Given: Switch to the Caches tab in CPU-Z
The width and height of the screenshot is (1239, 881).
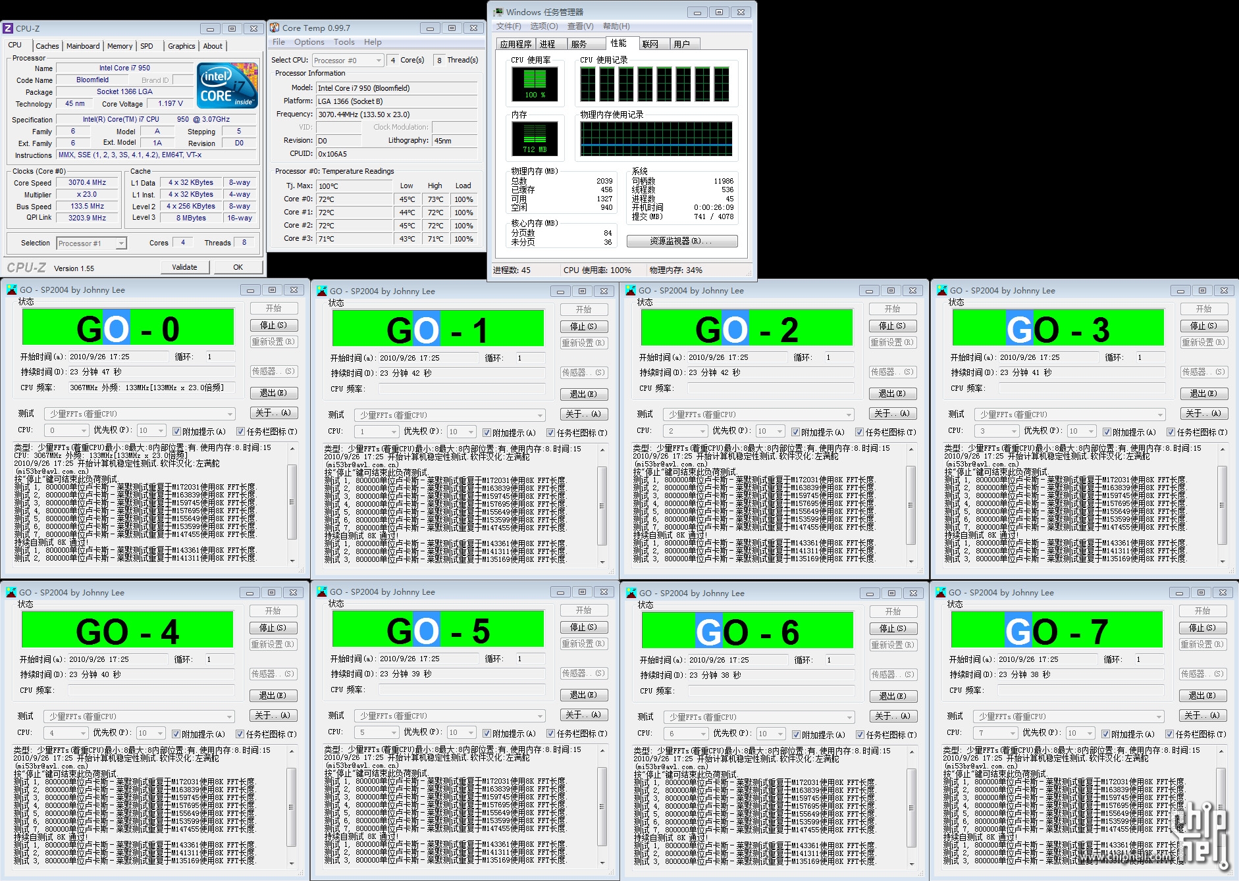Looking at the screenshot, I should [47, 46].
